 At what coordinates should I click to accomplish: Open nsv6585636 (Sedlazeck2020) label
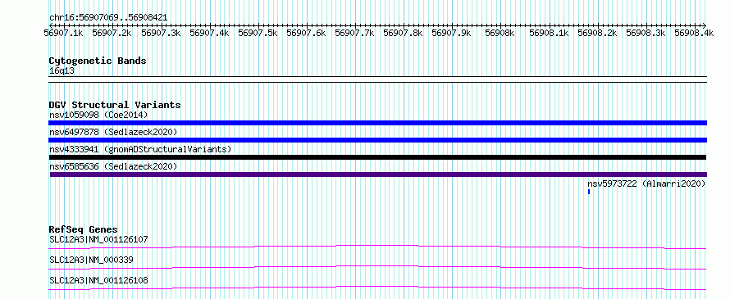pyautogui.click(x=113, y=166)
